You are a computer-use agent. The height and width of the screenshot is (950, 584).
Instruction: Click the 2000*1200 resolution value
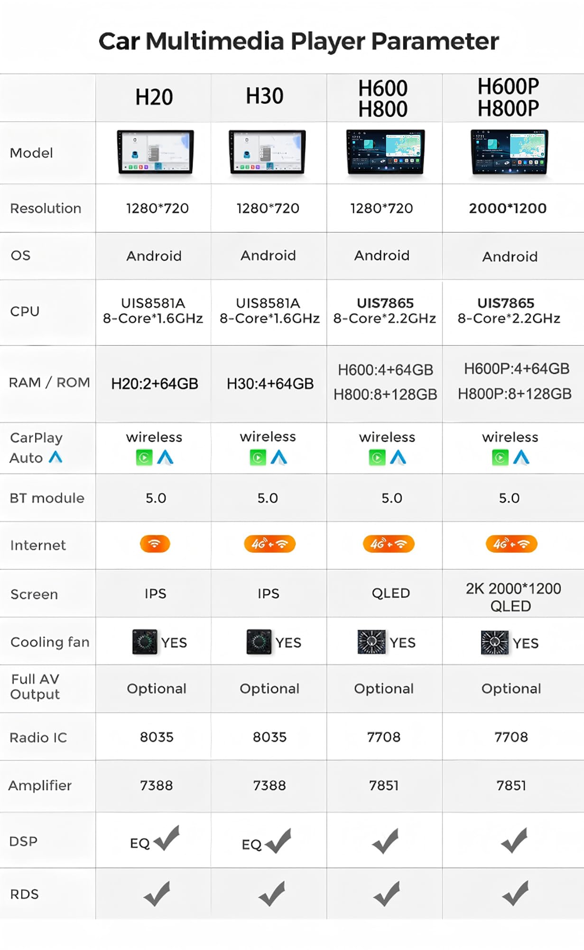pyautogui.click(x=508, y=208)
